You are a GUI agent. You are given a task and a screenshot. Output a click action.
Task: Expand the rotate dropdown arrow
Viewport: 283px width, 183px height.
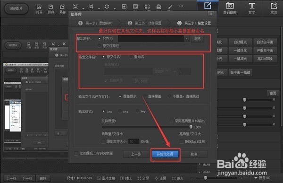tap(115, 9)
